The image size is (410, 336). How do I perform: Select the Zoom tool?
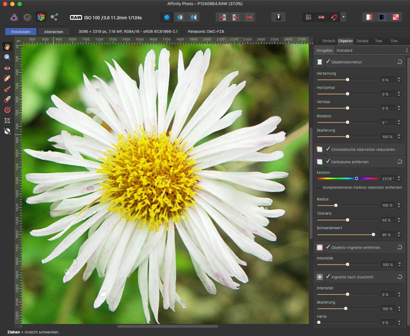pos(7,57)
